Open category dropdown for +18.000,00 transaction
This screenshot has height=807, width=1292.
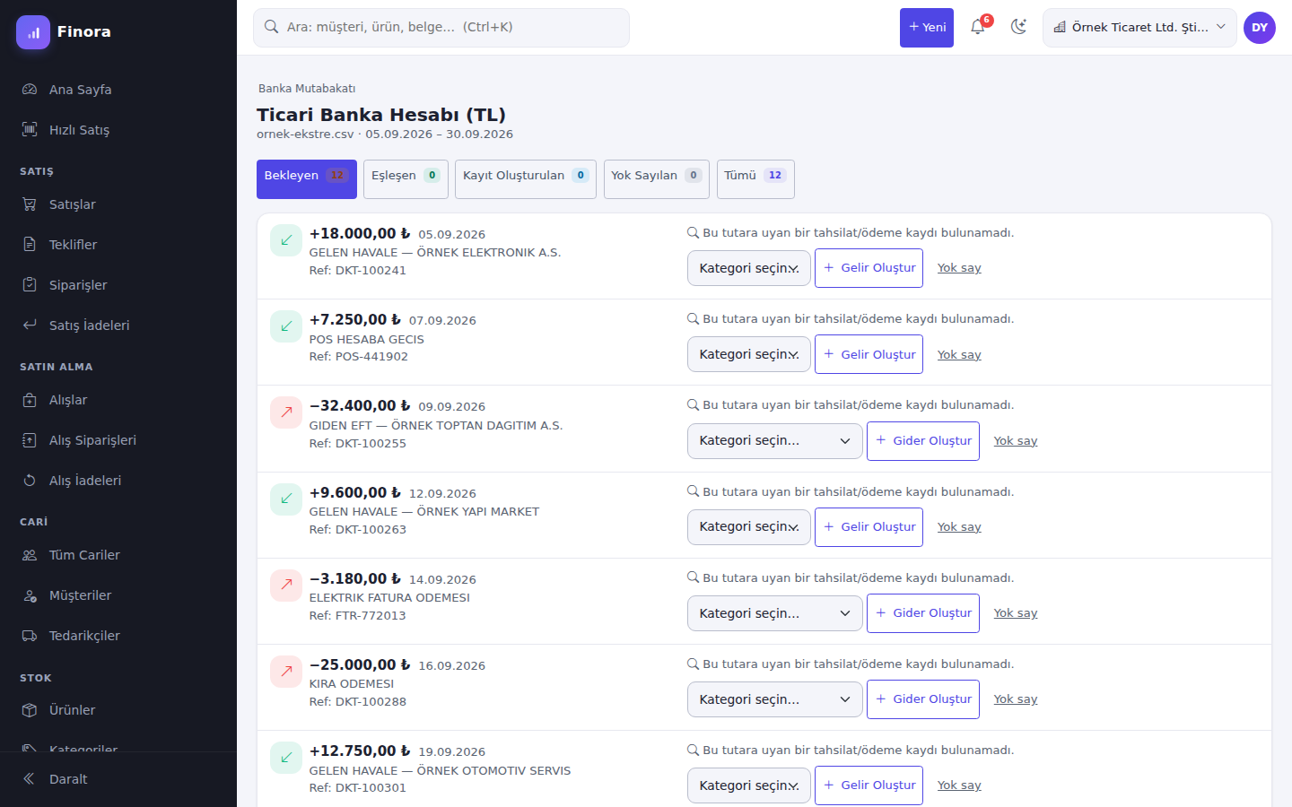(x=749, y=268)
